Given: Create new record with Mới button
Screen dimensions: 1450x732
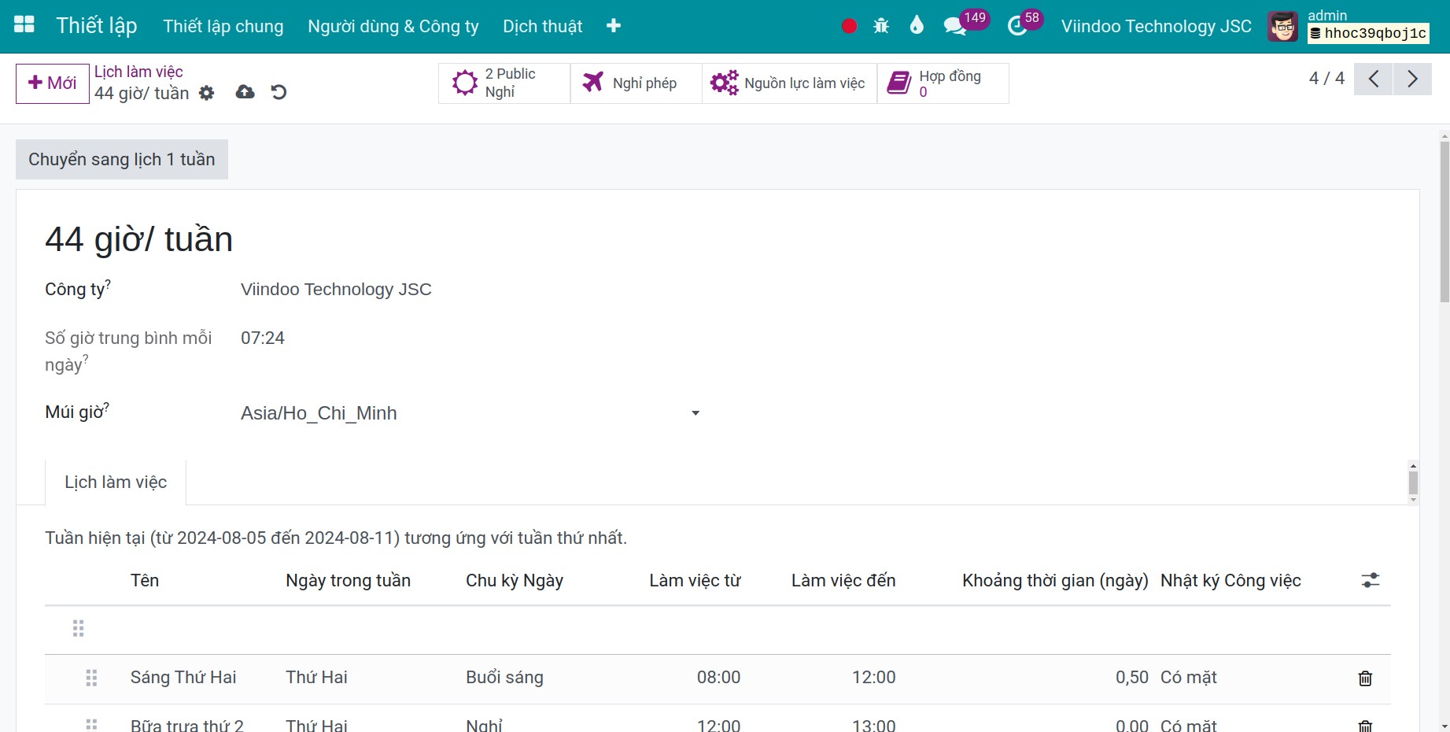Looking at the screenshot, I should click(x=53, y=83).
